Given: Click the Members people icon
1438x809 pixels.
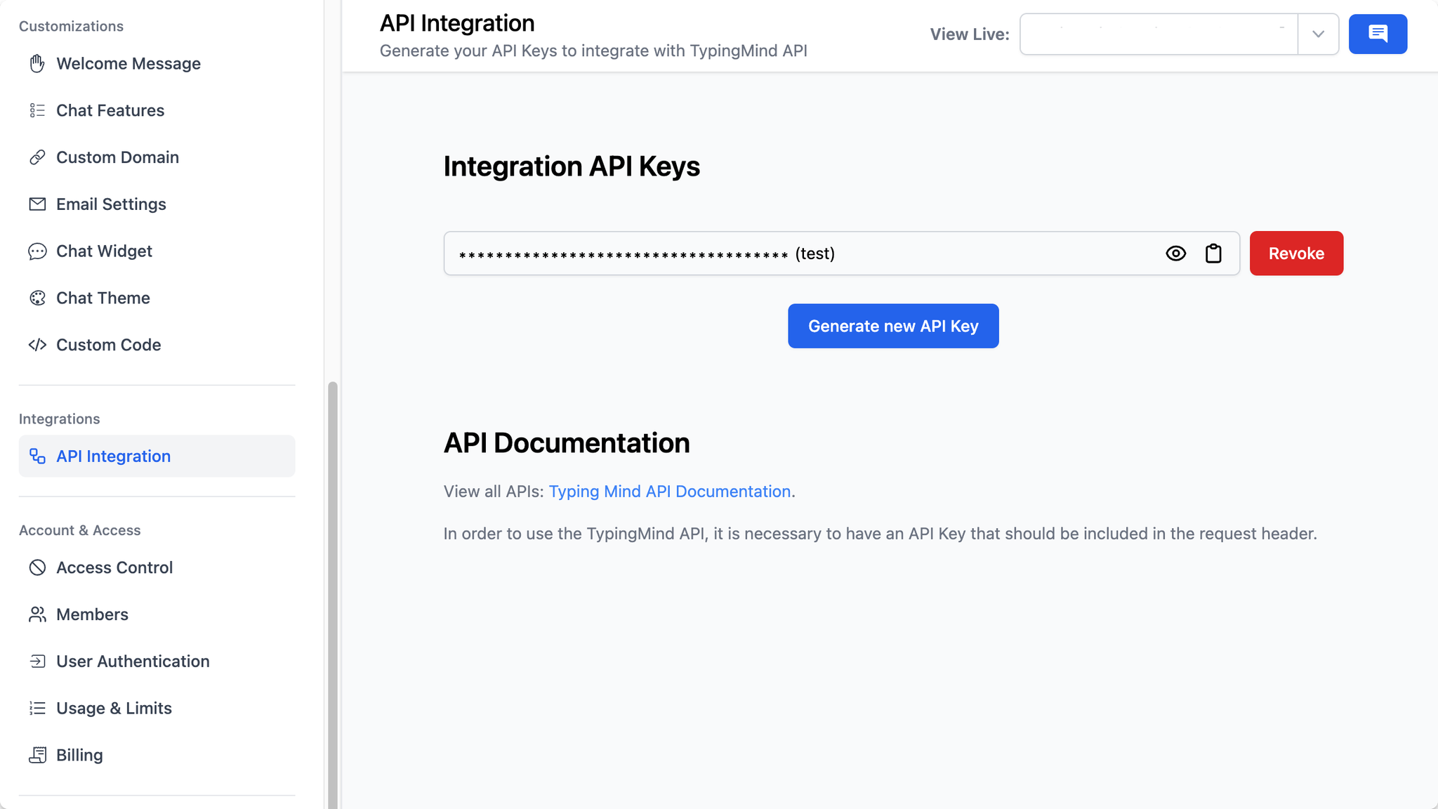Looking at the screenshot, I should (37, 614).
